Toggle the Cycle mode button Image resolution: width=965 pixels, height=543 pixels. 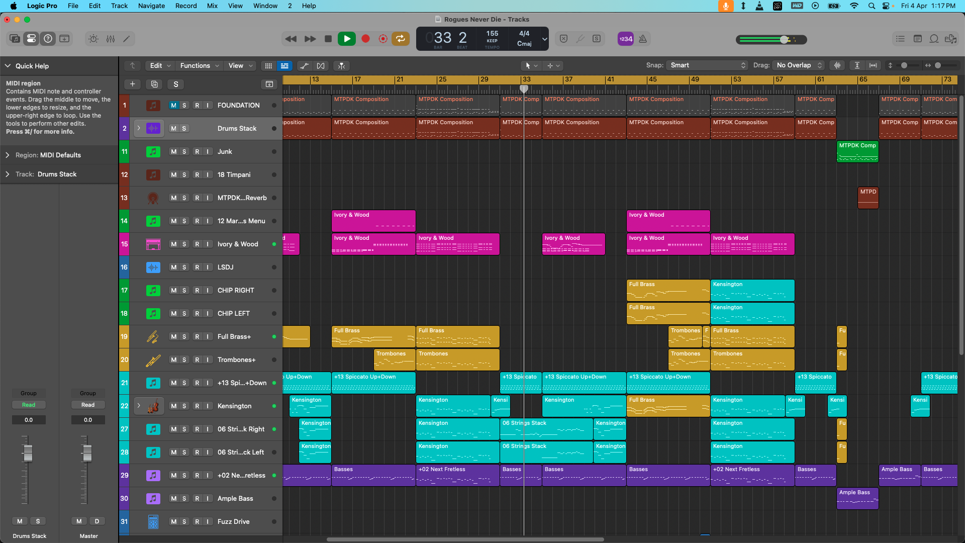tap(401, 39)
